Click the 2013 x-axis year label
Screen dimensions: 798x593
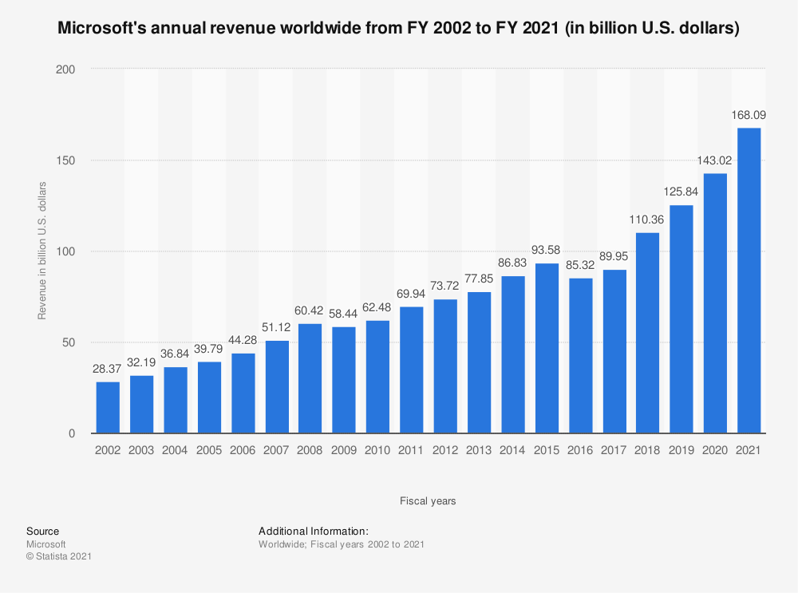click(479, 450)
